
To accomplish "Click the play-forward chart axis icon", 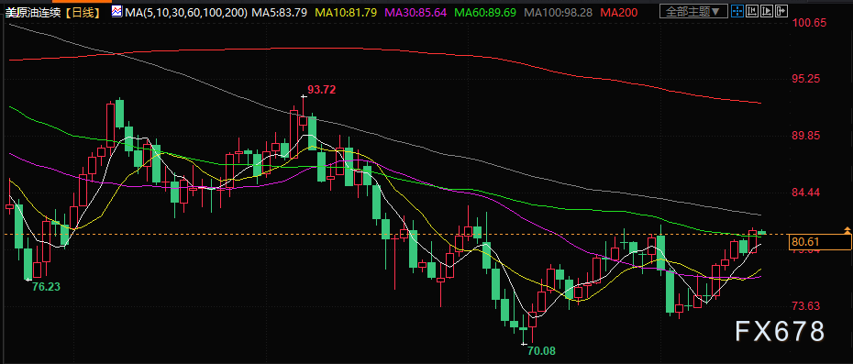I will (767, 11).
